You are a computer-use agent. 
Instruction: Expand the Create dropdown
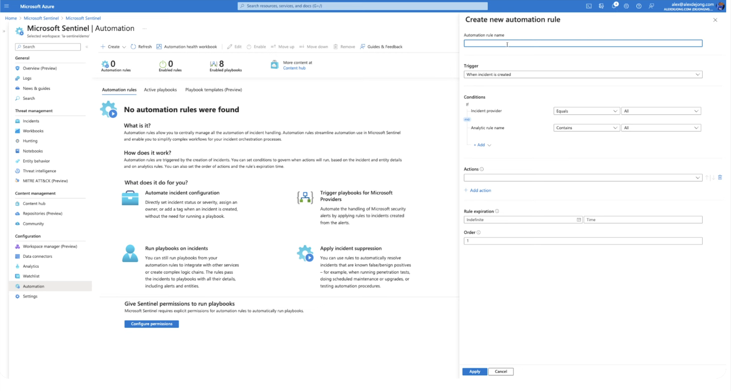pyautogui.click(x=113, y=47)
